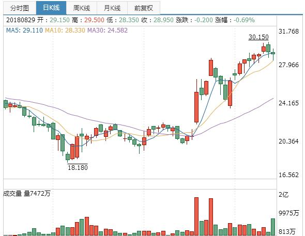Click the 18.180 low price marker
Screen dimensions: 305x236
(x=78, y=167)
